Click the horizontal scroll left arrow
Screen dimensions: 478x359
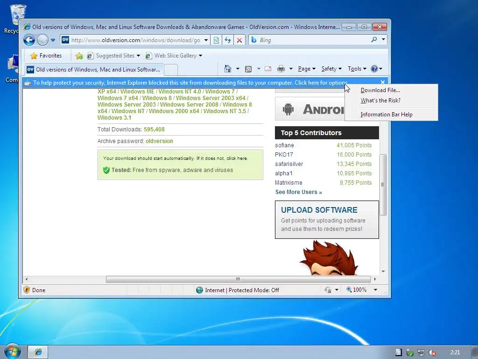click(x=27, y=279)
